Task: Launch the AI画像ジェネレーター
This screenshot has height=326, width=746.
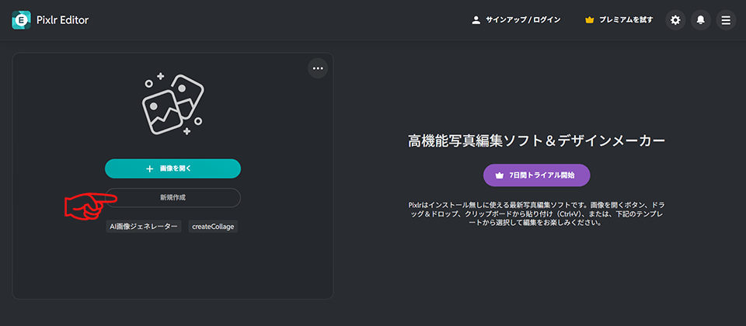Action: [144, 227]
